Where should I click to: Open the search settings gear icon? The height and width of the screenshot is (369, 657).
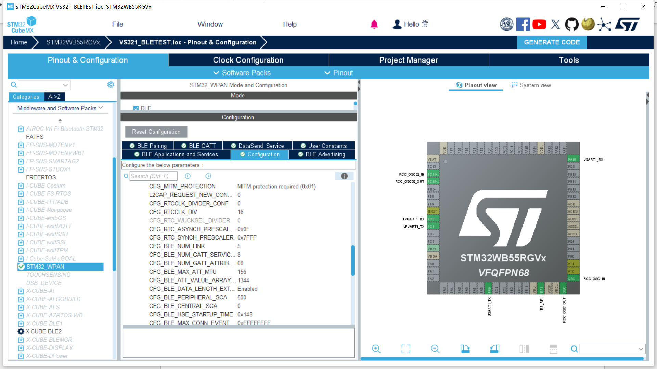point(110,84)
